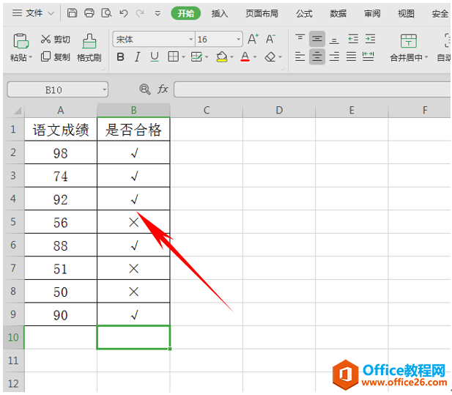
Task: Decrease indent icon
Action: pos(353,39)
